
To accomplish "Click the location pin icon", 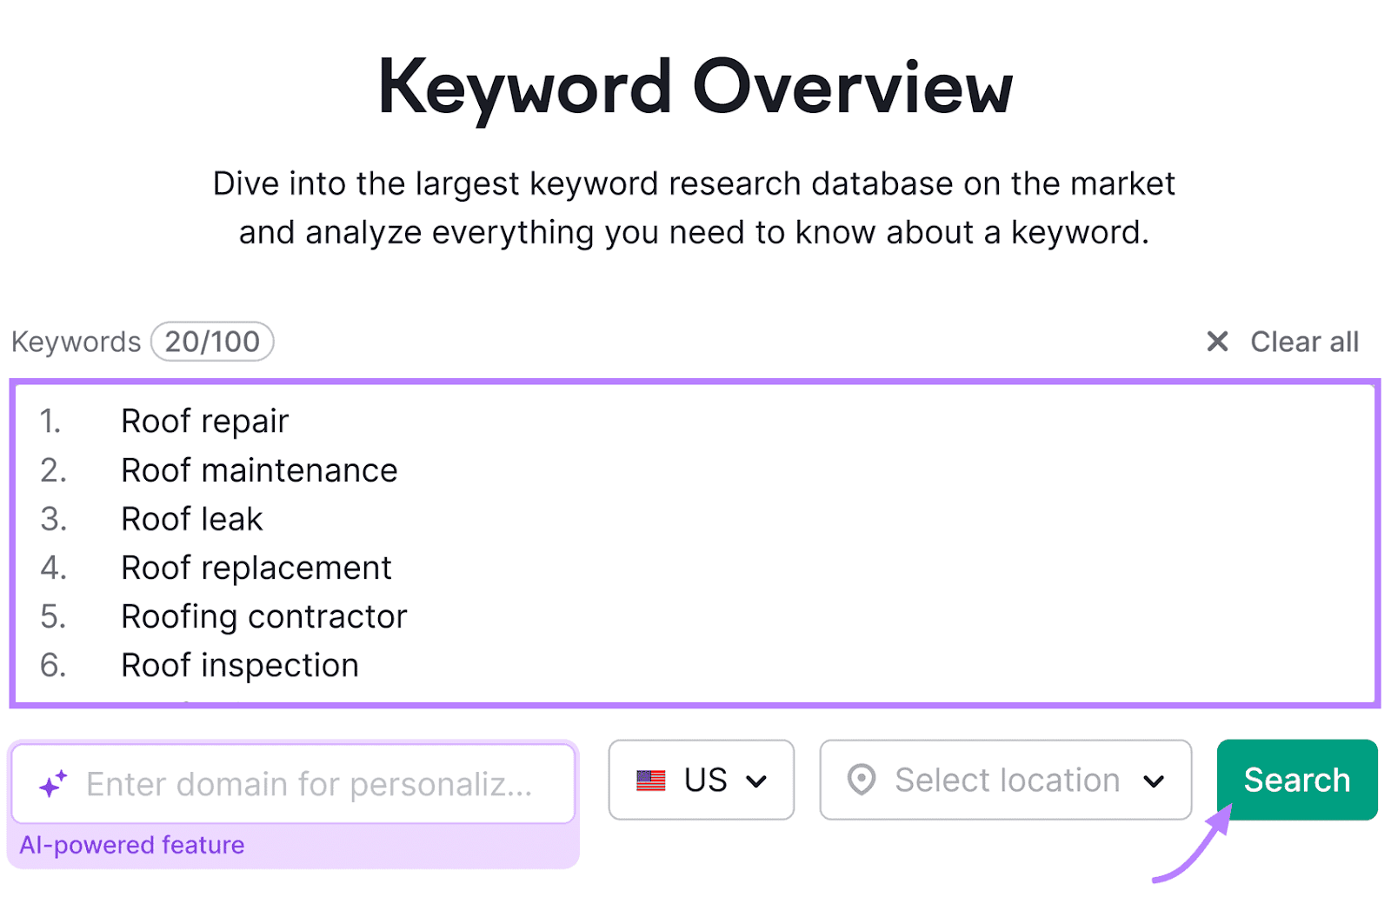I will click(x=862, y=780).
